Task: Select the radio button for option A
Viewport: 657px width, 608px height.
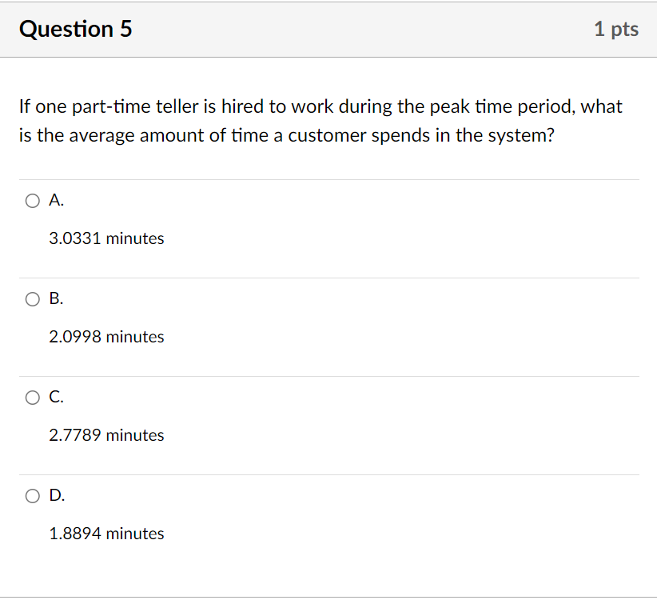Action: pos(32,201)
